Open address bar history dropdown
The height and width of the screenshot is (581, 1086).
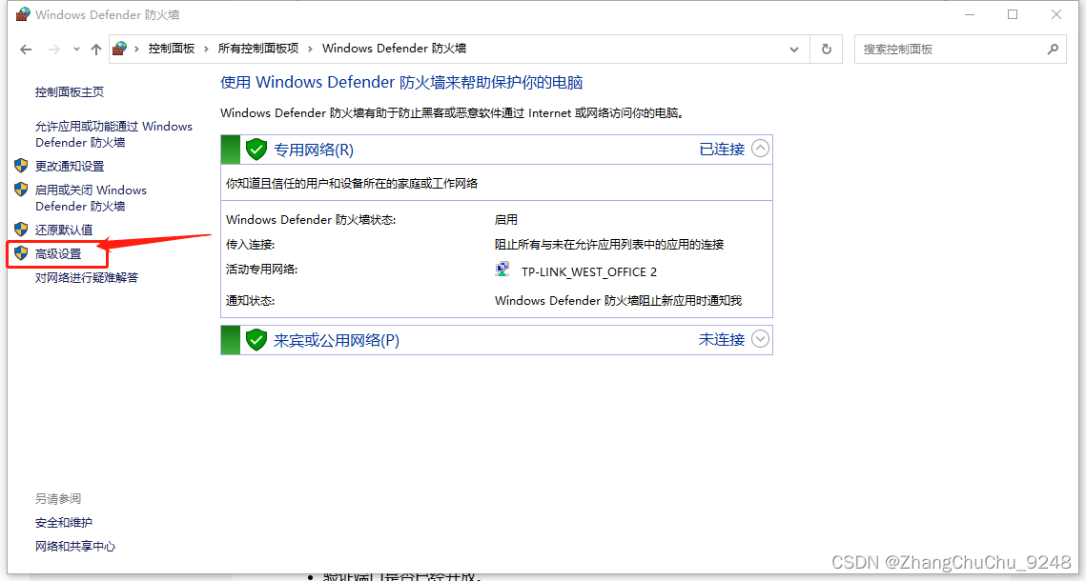[x=794, y=50]
